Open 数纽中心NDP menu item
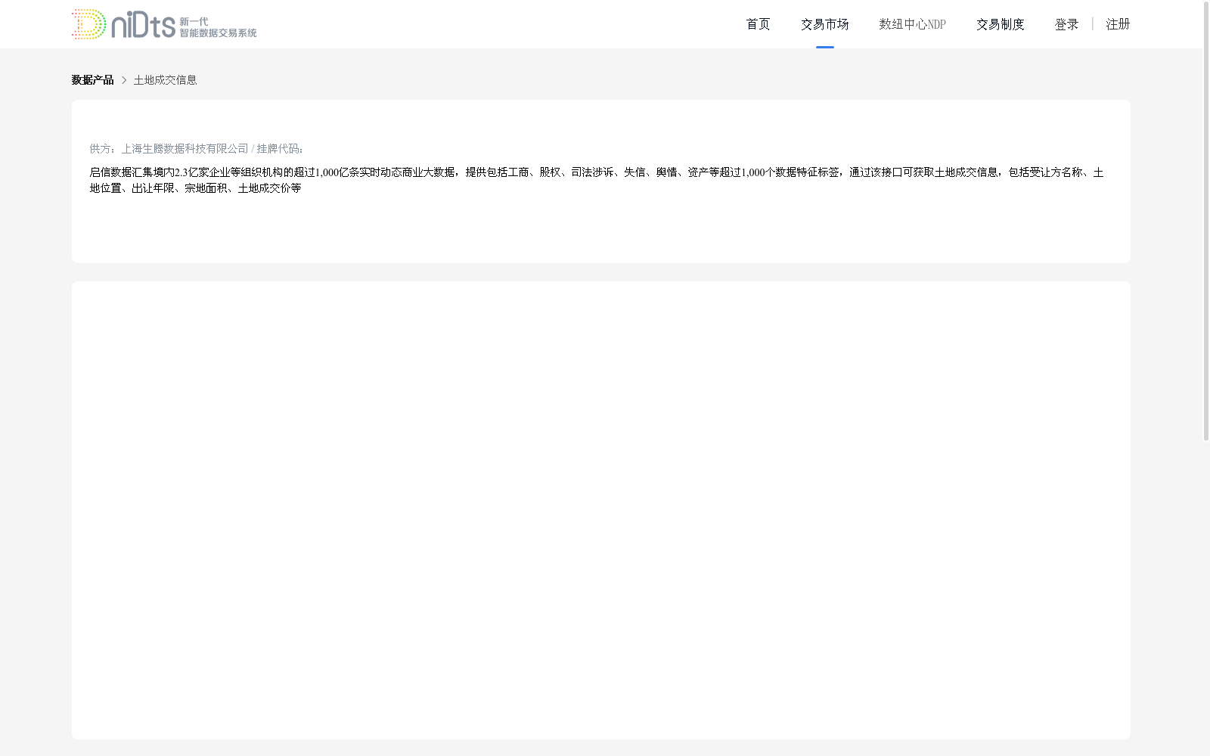1210x756 pixels. [x=912, y=24]
